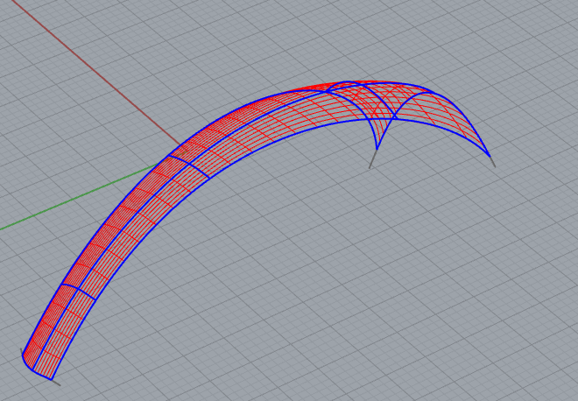Image resolution: width=578 pixels, height=401 pixels.
Task: Select the red X-axis line in the viewport
Action: (95, 73)
